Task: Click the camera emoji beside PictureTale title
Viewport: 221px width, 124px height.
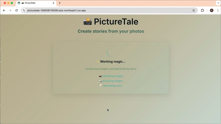Action: 87,22
